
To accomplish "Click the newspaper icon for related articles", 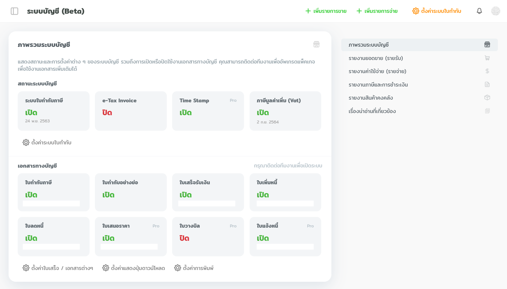I will [487, 111].
